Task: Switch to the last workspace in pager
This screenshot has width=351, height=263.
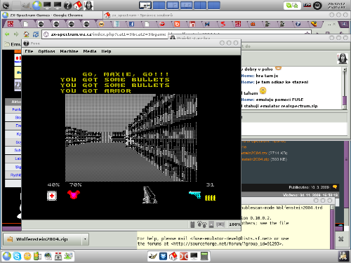Action: point(214,5)
